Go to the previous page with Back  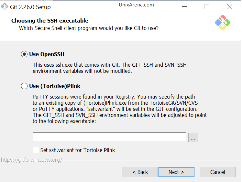pyautogui.click(x=140, y=172)
